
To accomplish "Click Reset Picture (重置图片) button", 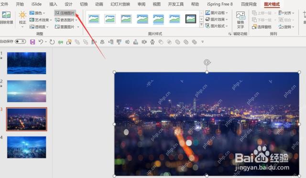I will click(x=65, y=27).
